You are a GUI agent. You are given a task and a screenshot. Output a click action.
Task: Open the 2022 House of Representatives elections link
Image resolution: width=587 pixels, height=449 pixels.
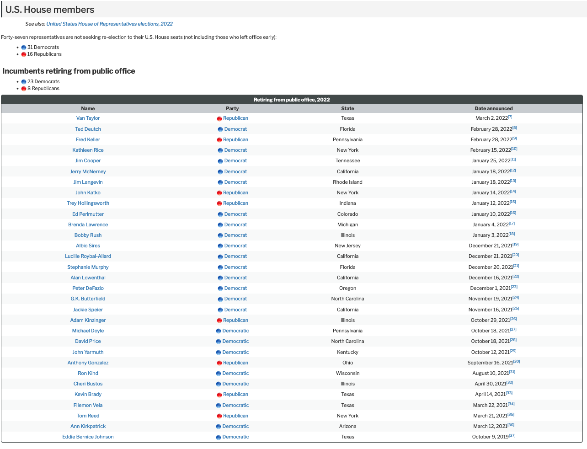coord(109,24)
